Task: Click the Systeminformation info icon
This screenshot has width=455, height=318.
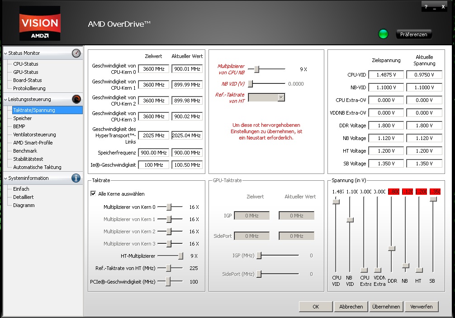Action: (76, 178)
